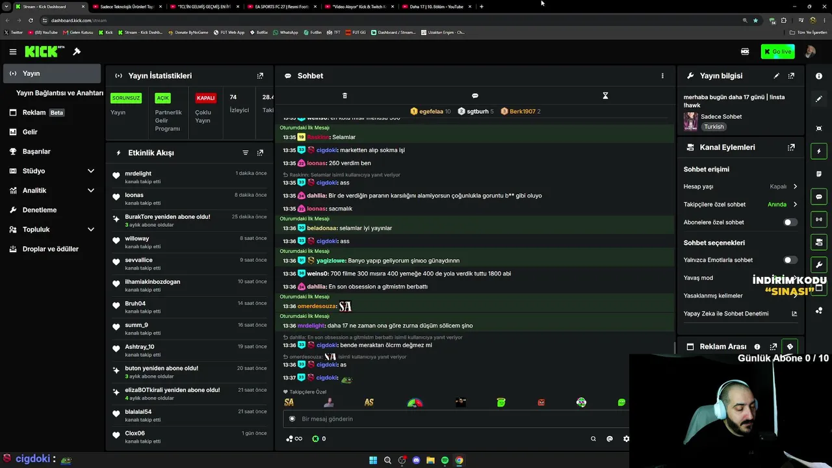Open File Explorer from the taskbar
Viewport: 832px width, 468px height.
[430, 460]
